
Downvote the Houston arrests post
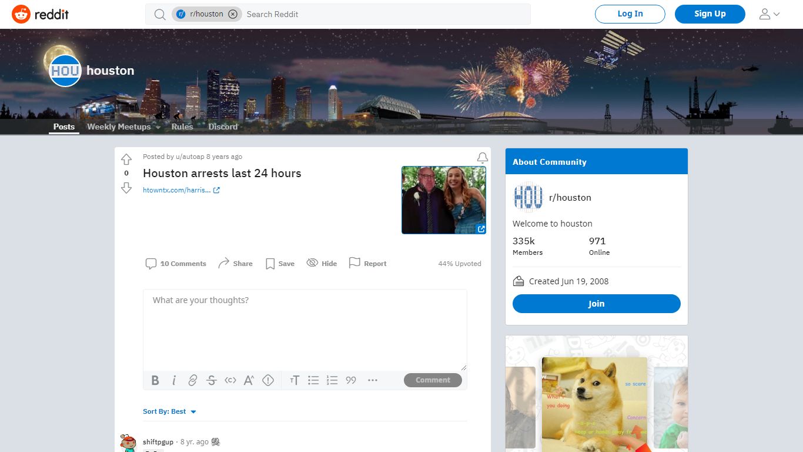(126, 188)
